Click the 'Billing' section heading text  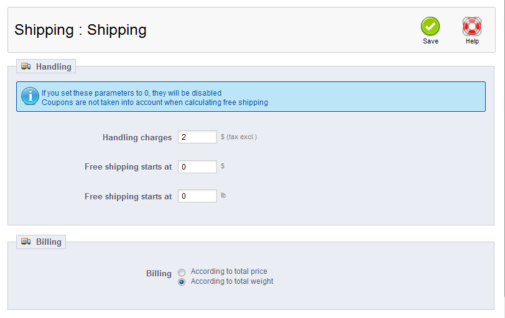[x=49, y=242]
